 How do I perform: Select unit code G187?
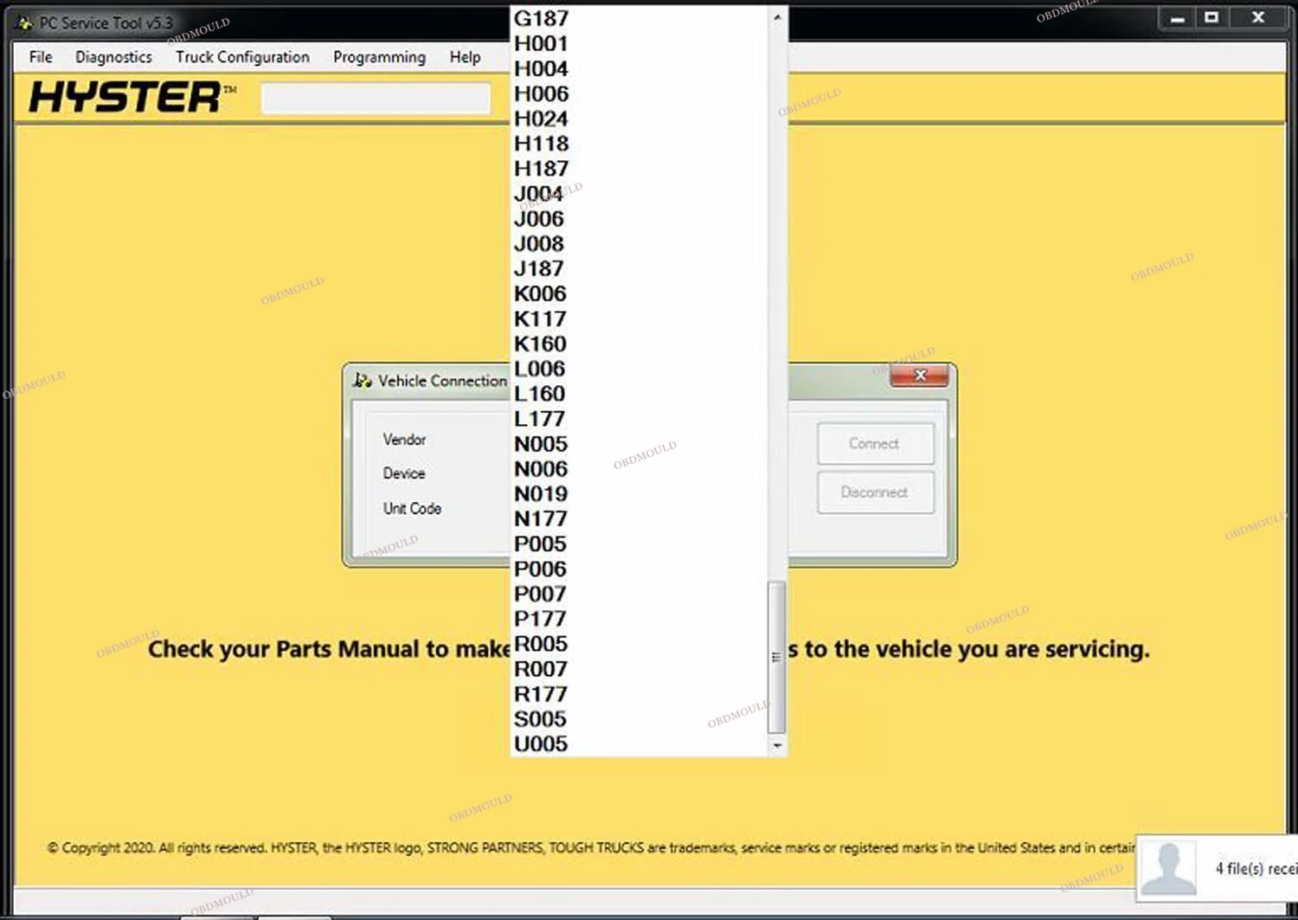pyautogui.click(x=639, y=18)
